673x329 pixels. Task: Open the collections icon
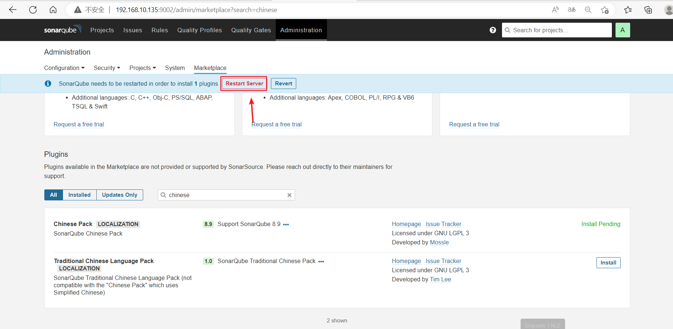[x=648, y=10]
